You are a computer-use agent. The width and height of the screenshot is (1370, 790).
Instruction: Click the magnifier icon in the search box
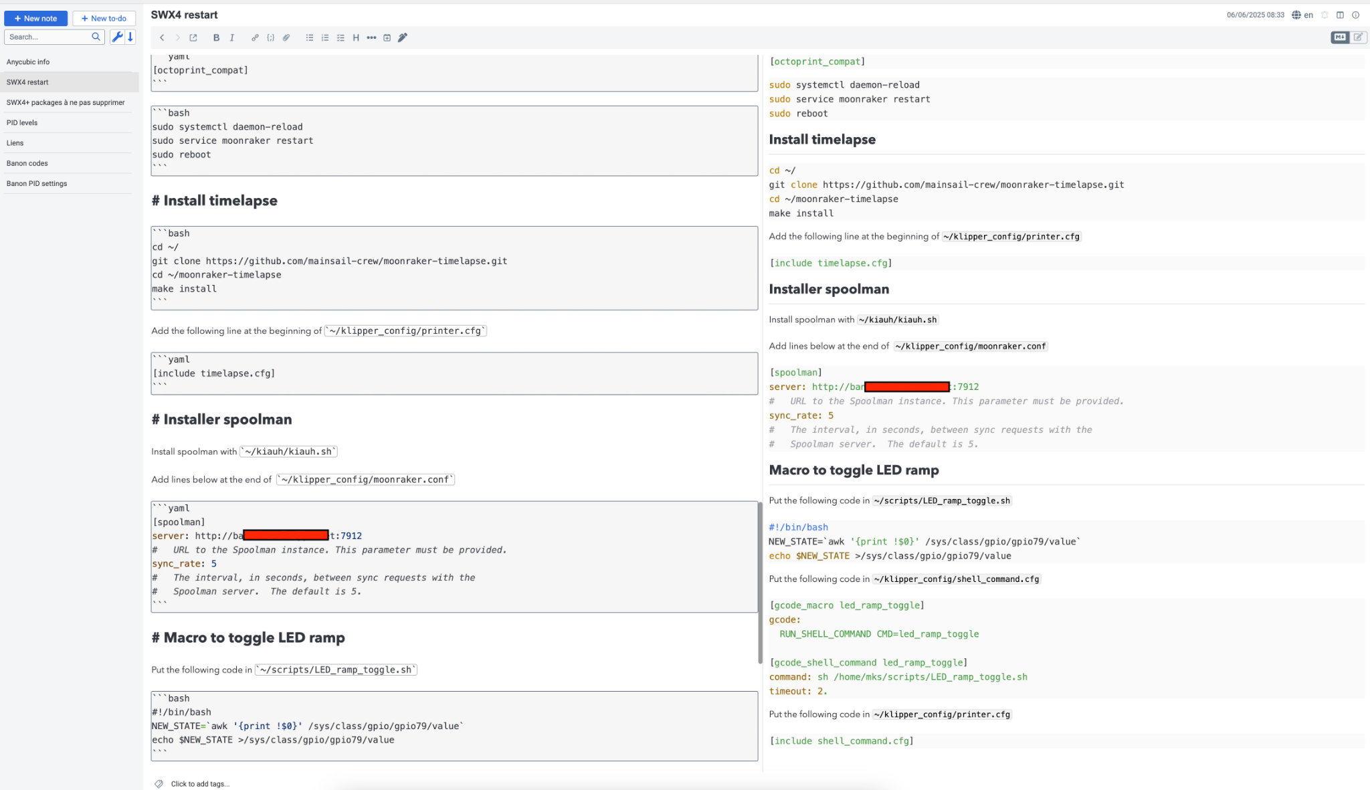[96, 37]
